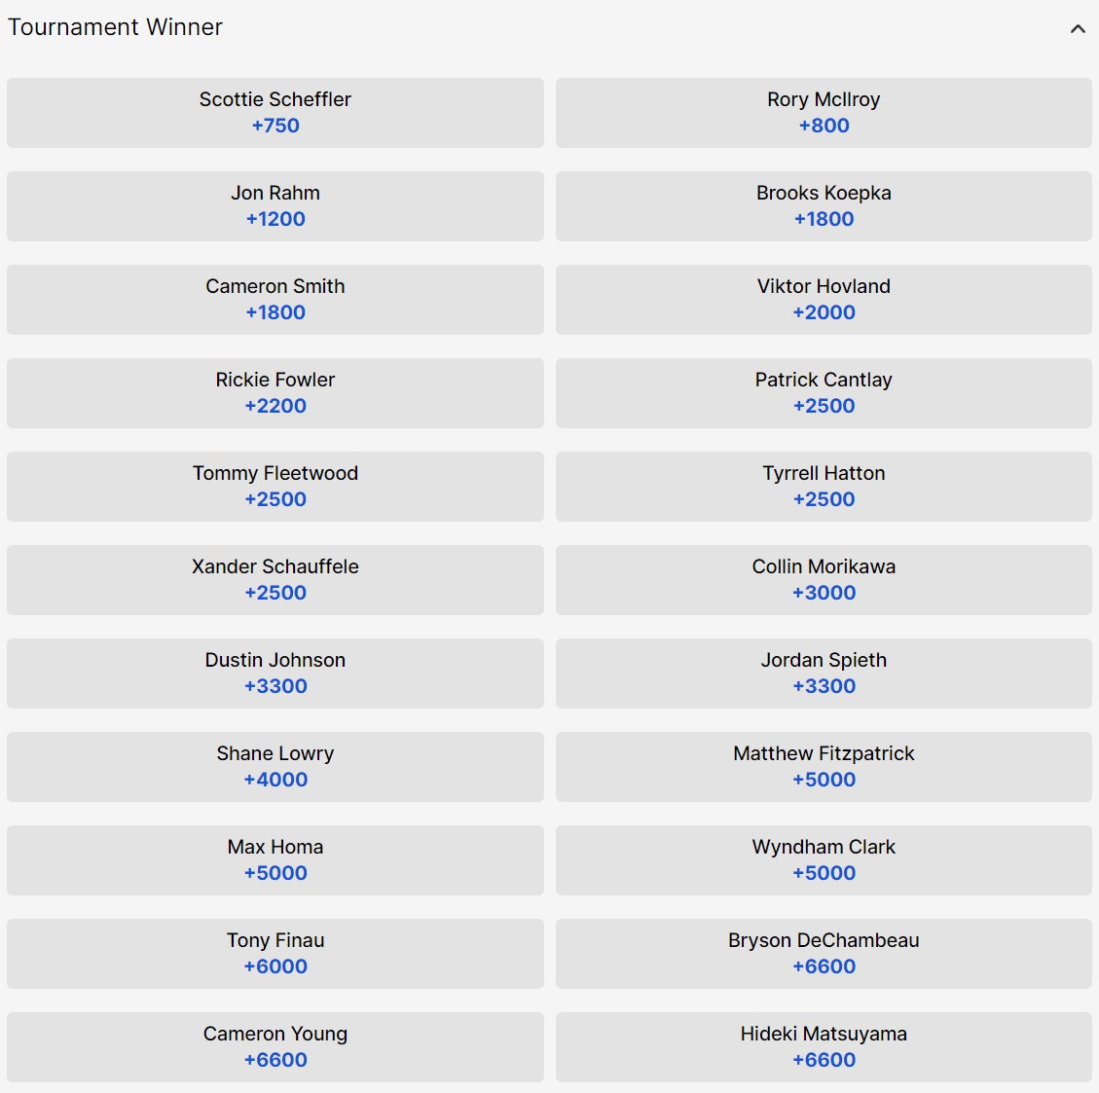This screenshot has width=1099, height=1093.
Task: Bet on Bryson DeChambeau at +6600
Action: tap(824, 954)
